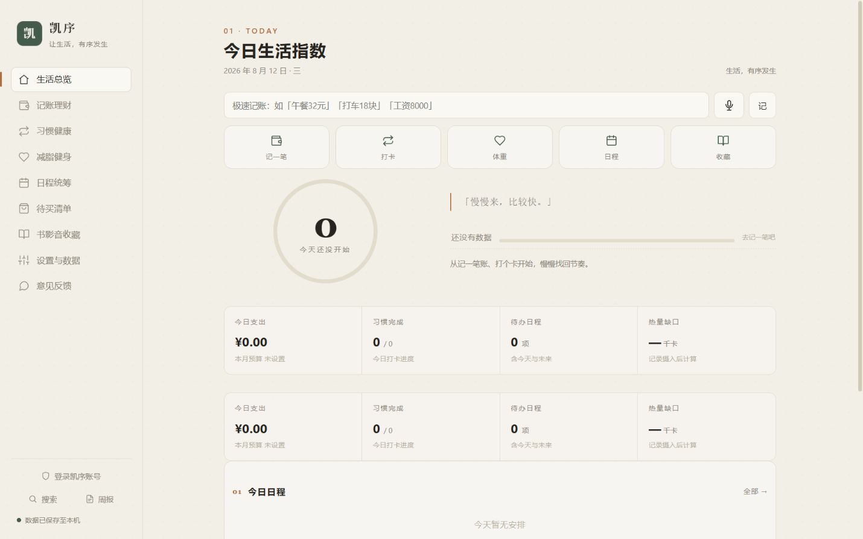
Task: Click the 体重 heart quick action
Action: 500,147
